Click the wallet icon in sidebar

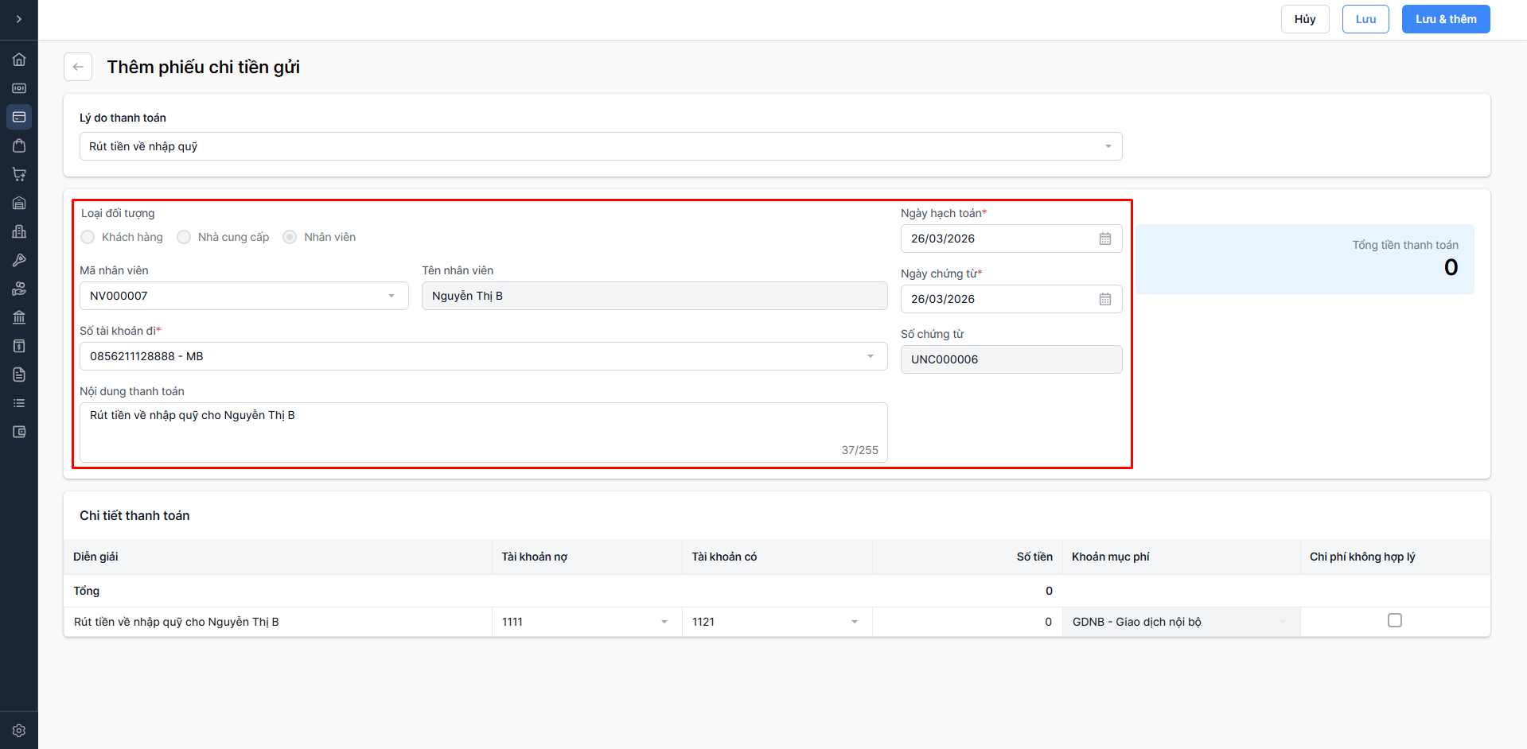point(19,432)
